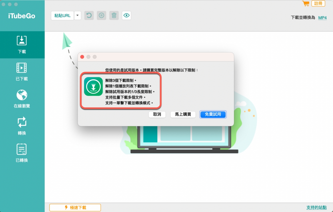Open the 已下載 sidebar section
This screenshot has height=212, width=333.
22,72
